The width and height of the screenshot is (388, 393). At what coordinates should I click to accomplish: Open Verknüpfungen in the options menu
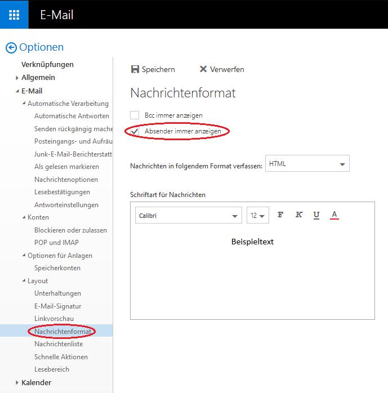tap(47, 64)
